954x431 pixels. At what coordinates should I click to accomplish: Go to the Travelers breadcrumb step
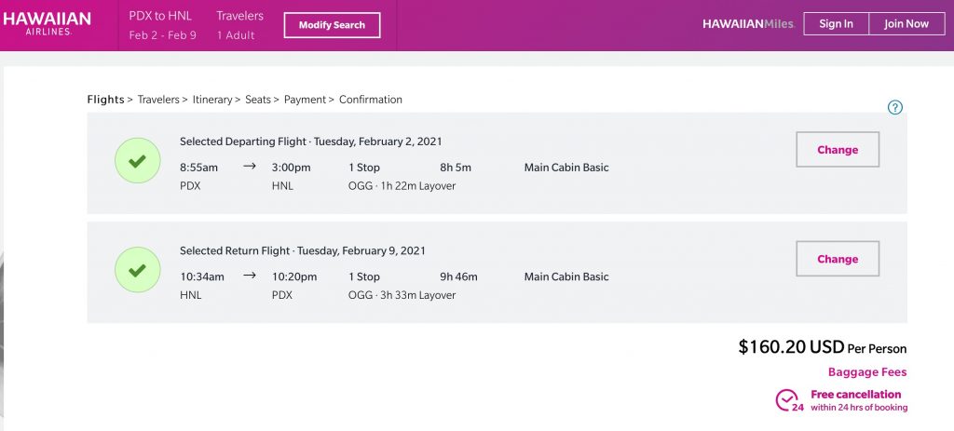(x=158, y=100)
